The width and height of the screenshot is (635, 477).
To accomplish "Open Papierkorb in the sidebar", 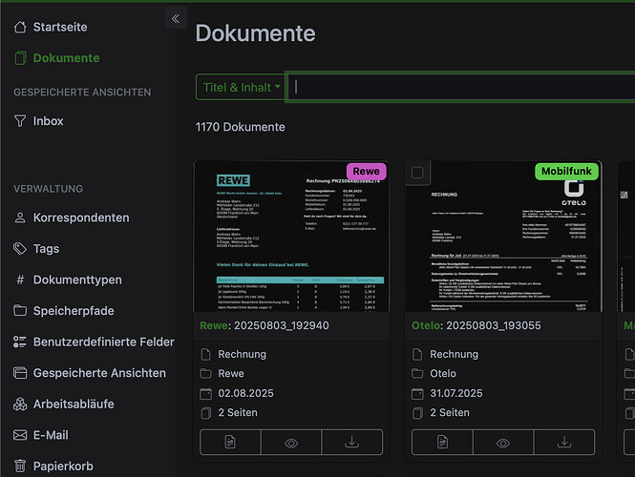I will 63,467.
